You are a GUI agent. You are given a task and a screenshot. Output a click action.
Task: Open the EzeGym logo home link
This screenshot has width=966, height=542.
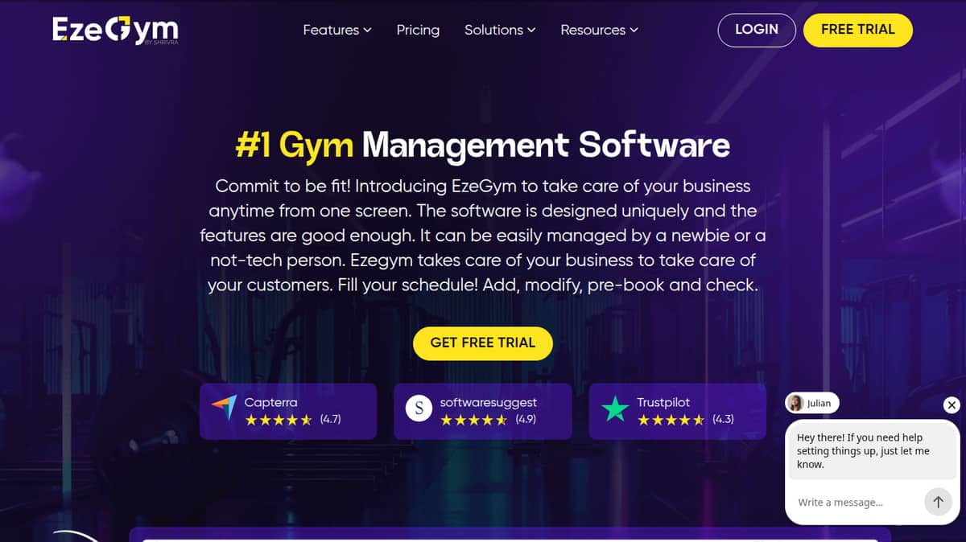(115, 30)
